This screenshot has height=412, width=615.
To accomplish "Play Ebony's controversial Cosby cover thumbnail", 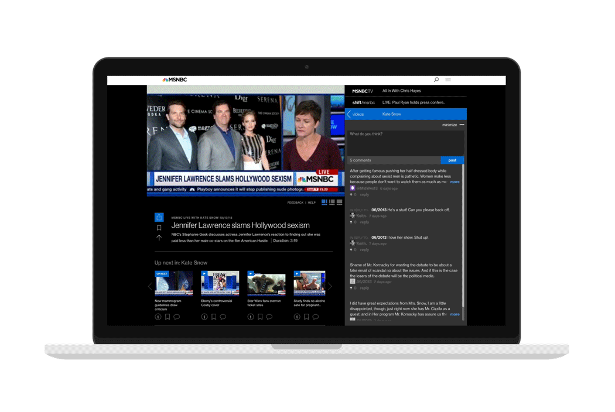I will [x=220, y=283].
